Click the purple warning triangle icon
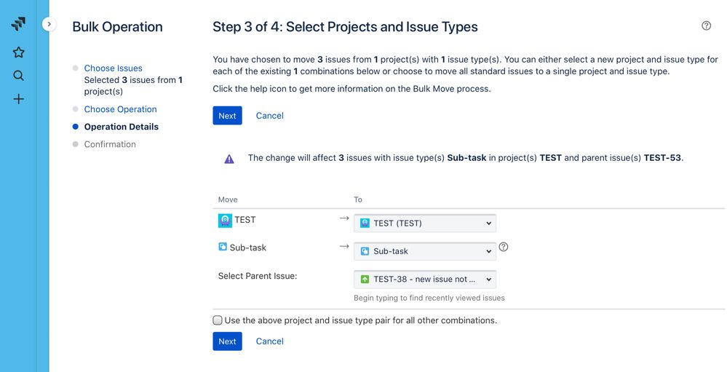Viewport: 727px width, 372px height. [x=229, y=159]
